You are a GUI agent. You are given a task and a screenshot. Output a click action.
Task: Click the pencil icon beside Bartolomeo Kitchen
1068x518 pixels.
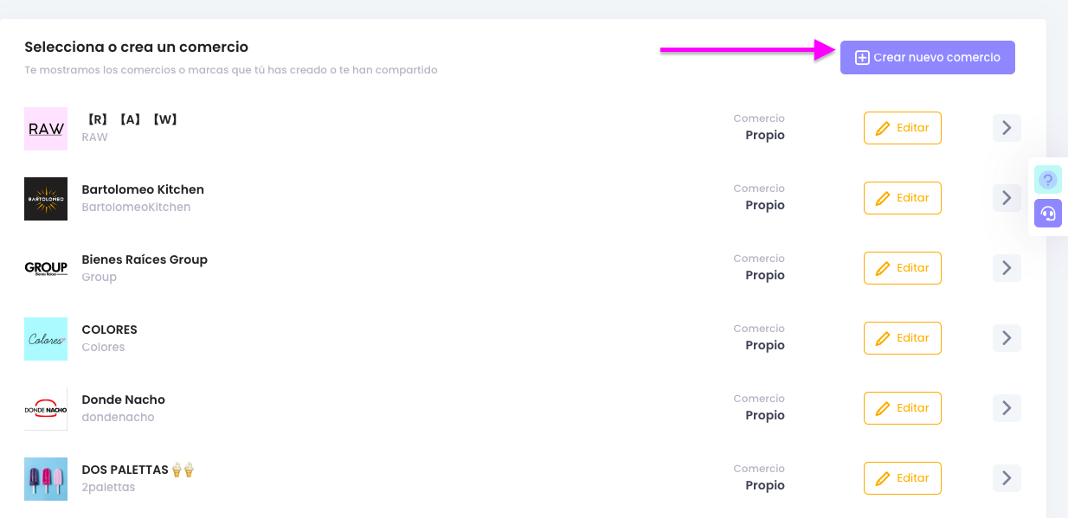coord(885,197)
